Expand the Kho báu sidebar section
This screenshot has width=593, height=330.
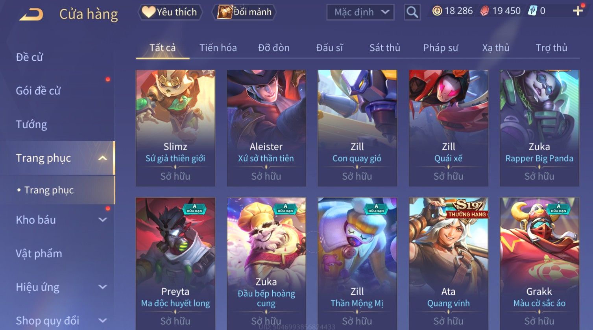point(103,220)
